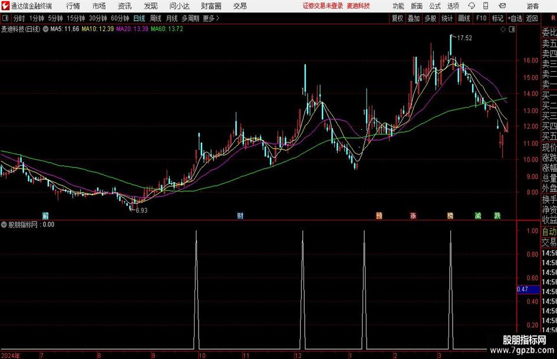Click the MA5: 11.66 indicator label
557x359 pixels.
point(65,29)
